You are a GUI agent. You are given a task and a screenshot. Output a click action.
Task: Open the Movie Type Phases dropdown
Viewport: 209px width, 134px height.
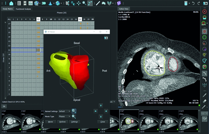(x=65, y=116)
